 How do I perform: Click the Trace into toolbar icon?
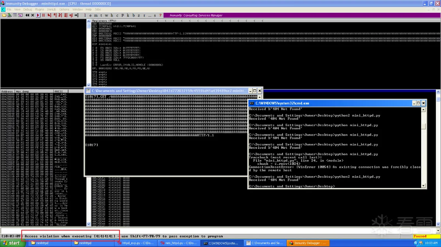(60, 15)
